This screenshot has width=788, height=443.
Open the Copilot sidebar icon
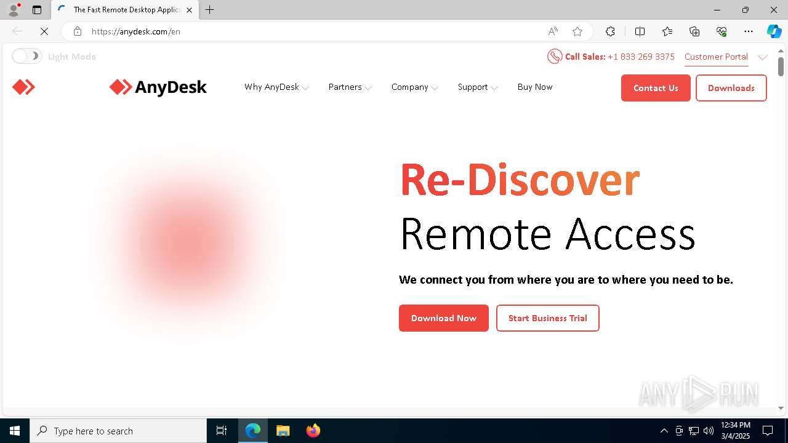[774, 31]
